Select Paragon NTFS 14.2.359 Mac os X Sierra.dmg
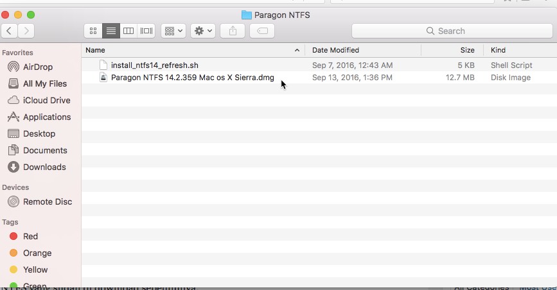 pyautogui.click(x=193, y=78)
